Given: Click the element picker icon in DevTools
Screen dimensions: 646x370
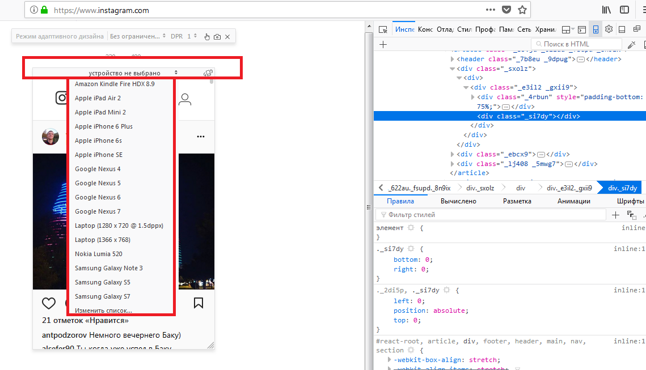Looking at the screenshot, I should (383, 29).
